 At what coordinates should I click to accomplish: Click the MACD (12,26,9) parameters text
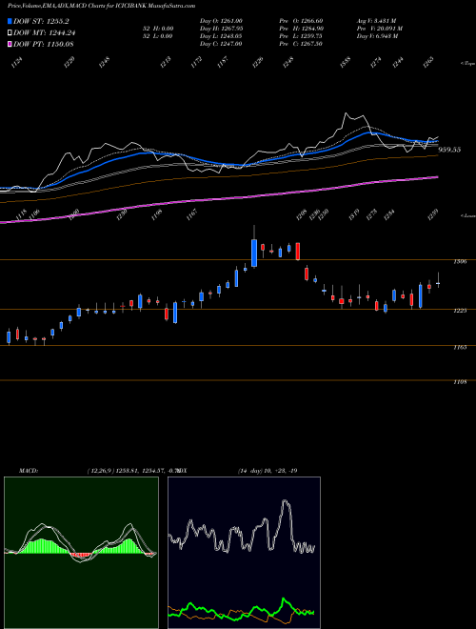132,471
